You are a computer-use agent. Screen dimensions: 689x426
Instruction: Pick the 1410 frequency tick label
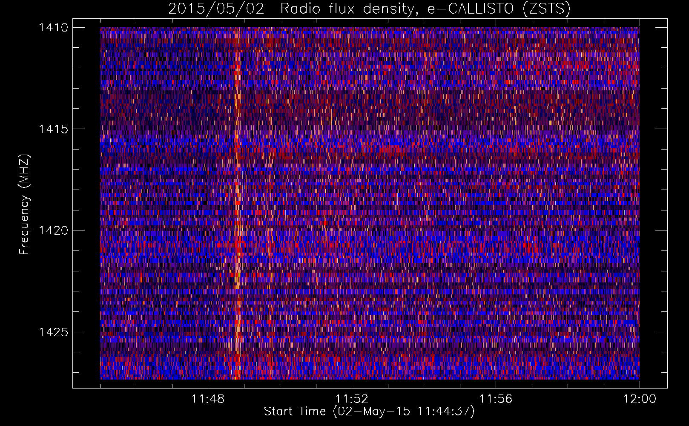pos(53,28)
